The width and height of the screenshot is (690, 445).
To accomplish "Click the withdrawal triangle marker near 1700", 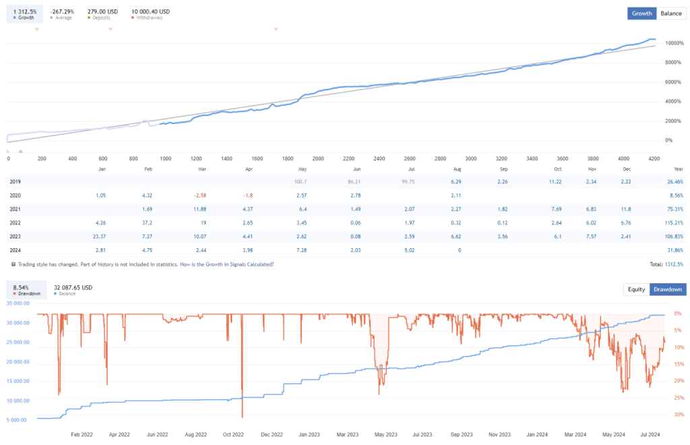I will [x=276, y=29].
